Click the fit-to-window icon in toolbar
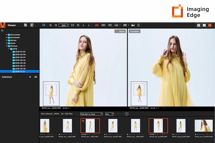 click(73, 25)
